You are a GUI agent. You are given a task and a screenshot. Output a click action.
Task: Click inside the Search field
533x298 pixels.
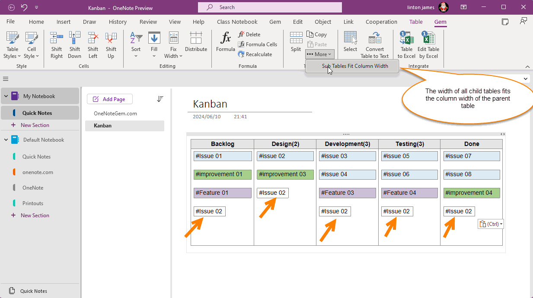tap(269, 7)
